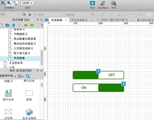Open the widget style default dropdown
This screenshot has height=120, width=154.
tap(10, 15)
